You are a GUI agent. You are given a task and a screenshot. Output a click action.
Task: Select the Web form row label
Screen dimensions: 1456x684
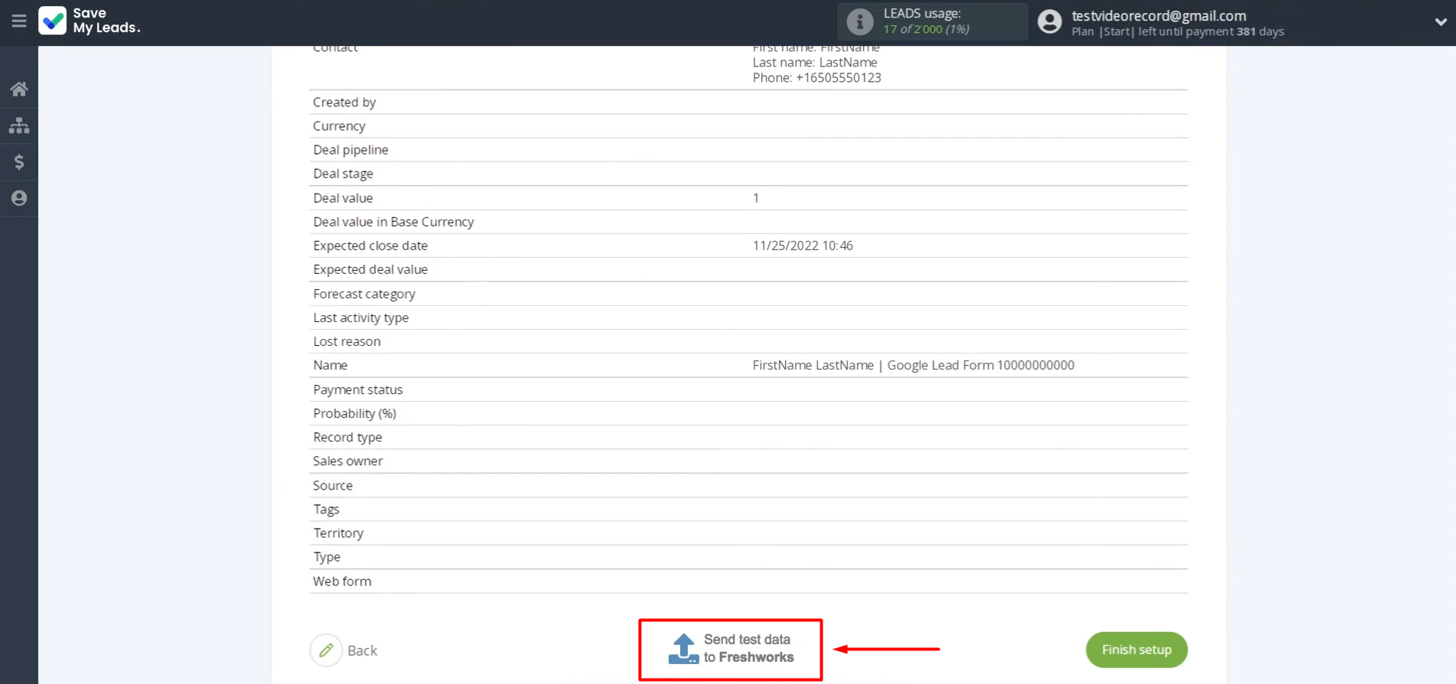click(x=342, y=581)
